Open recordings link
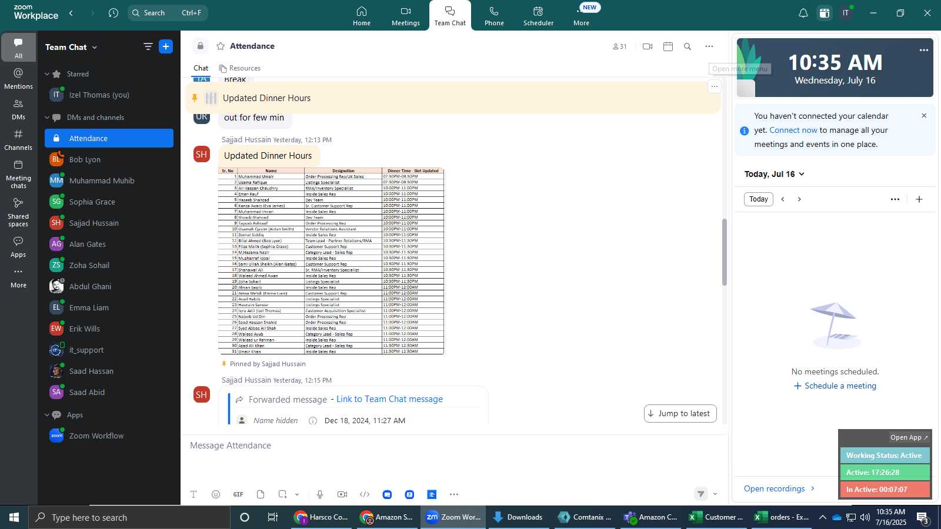This screenshot has height=529, width=941. pos(779,488)
